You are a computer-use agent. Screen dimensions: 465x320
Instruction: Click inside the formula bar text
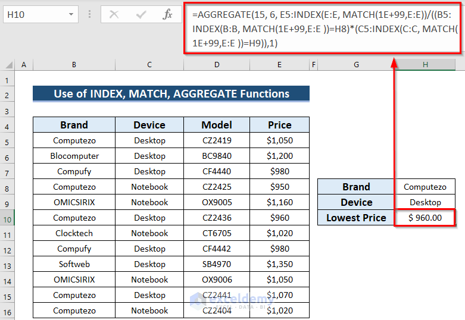tap(322, 29)
